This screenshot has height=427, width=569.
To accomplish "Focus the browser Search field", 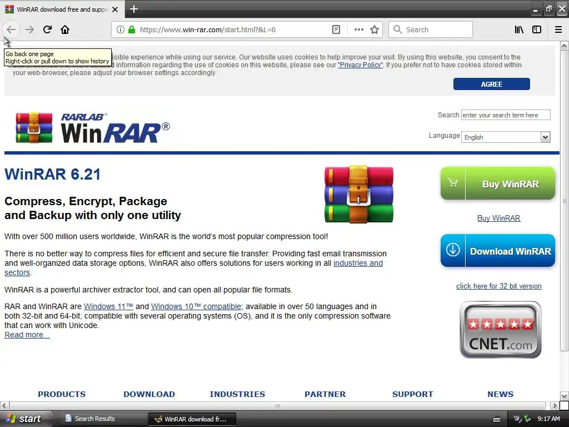I will click(x=431, y=29).
